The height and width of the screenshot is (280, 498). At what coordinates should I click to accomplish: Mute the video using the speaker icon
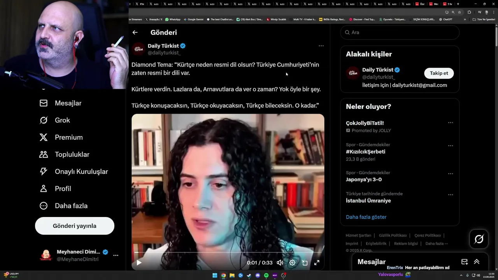280,262
